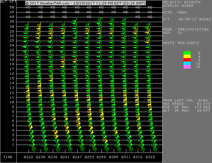Select the 0259 time label

tap(101, 157)
